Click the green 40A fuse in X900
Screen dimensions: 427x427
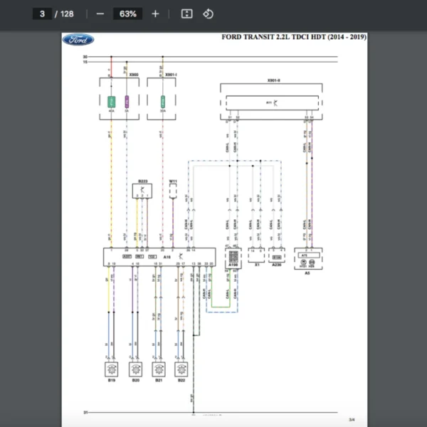tap(112, 101)
